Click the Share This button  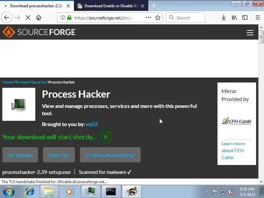[59, 155]
